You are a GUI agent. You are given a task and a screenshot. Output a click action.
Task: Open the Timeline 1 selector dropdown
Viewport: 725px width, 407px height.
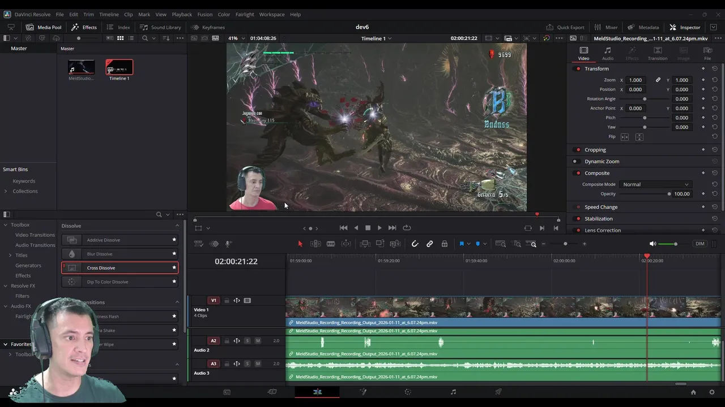point(377,38)
